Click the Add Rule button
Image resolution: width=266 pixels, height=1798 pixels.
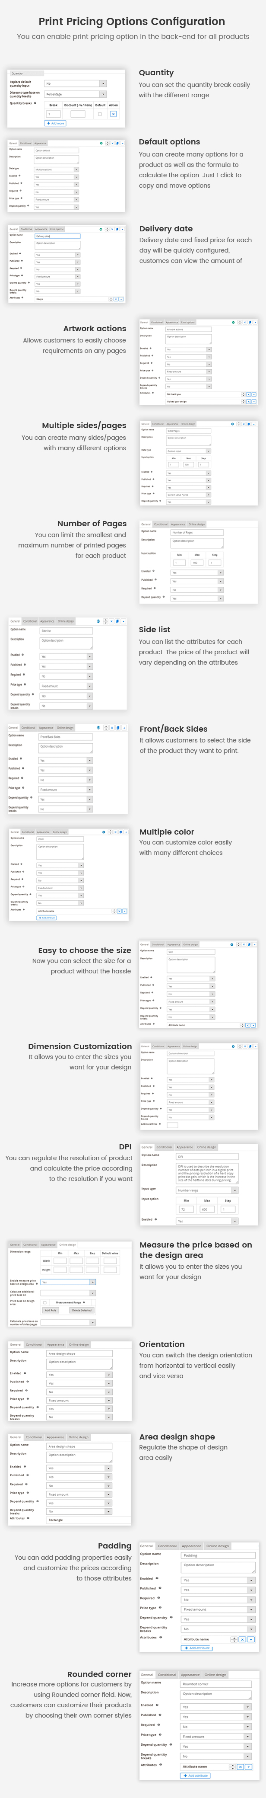pos(50,1310)
